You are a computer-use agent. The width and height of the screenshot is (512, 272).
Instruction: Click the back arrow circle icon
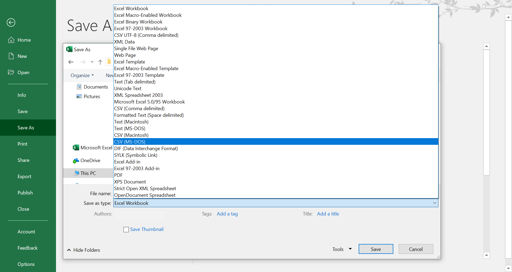pyautogui.click(x=11, y=22)
